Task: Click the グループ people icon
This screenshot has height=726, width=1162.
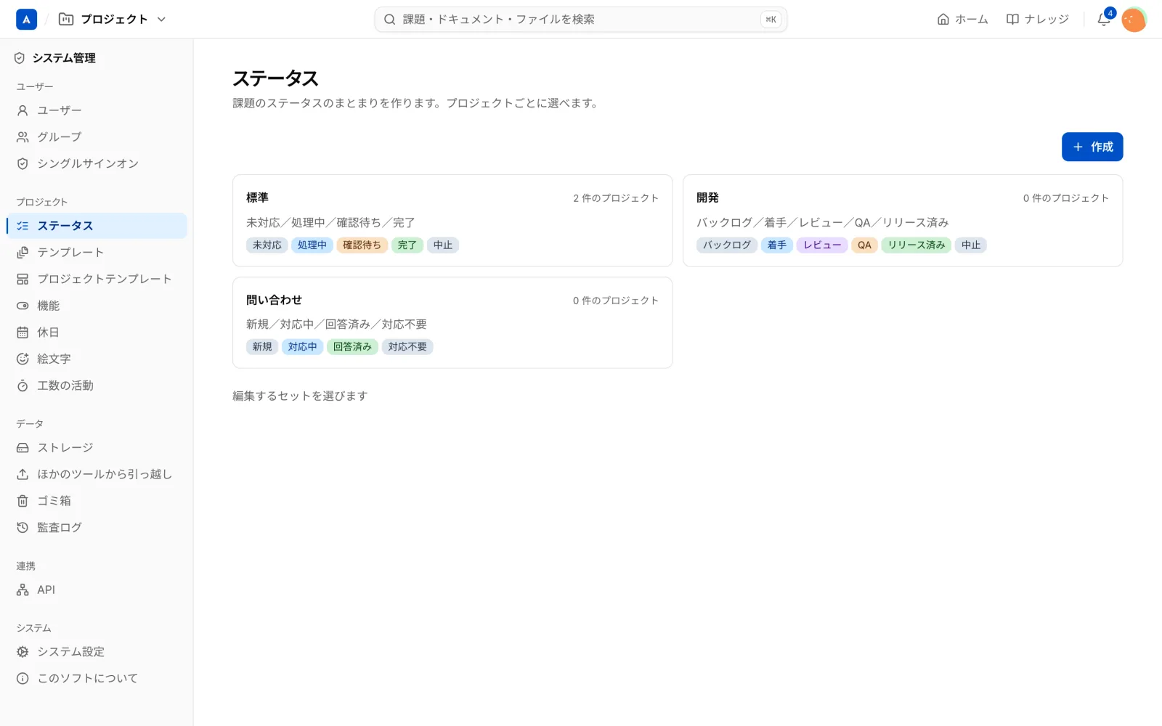Action: (23, 137)
